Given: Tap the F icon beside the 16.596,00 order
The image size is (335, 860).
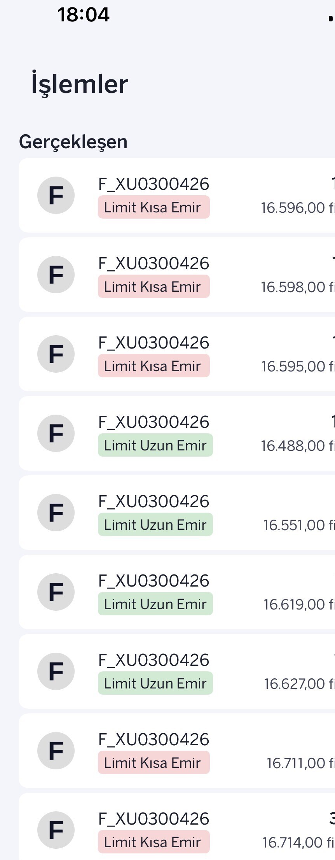Looking at the screenshot, I should click(x=56, y=195).
